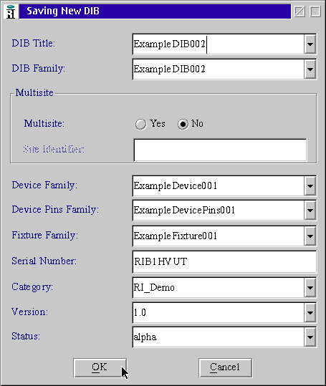Click the Cancel button

[x=225, y=368]
